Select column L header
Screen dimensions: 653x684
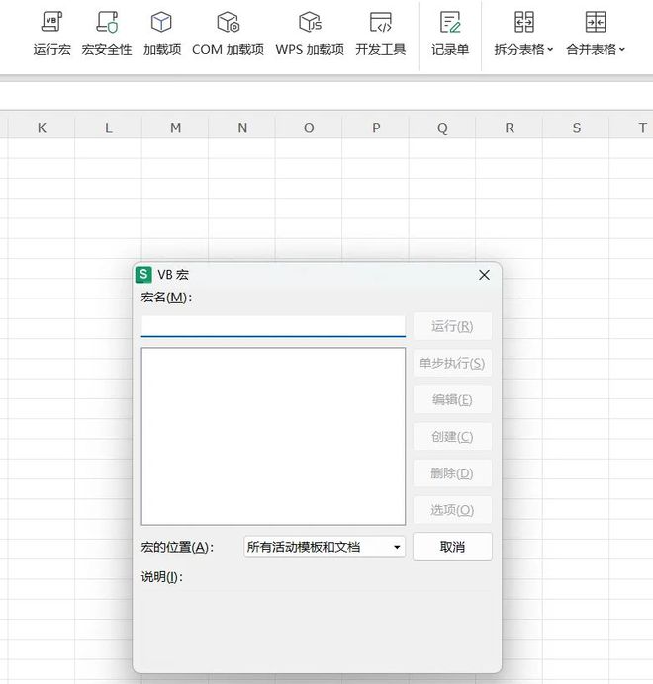point(108,128)
